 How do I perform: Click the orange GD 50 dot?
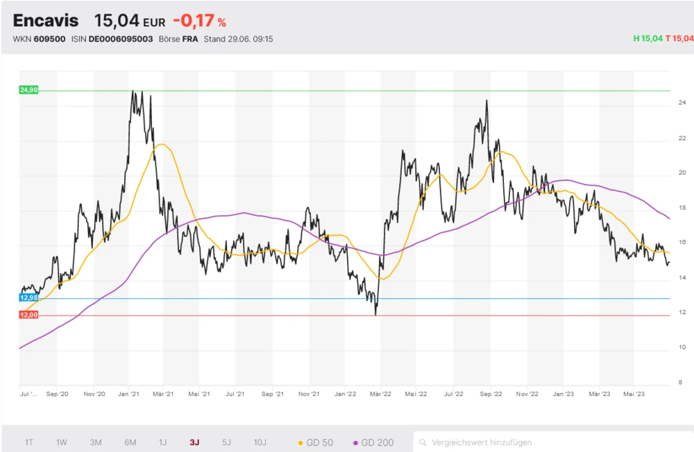pyautogui.click(x=300, y=442)
